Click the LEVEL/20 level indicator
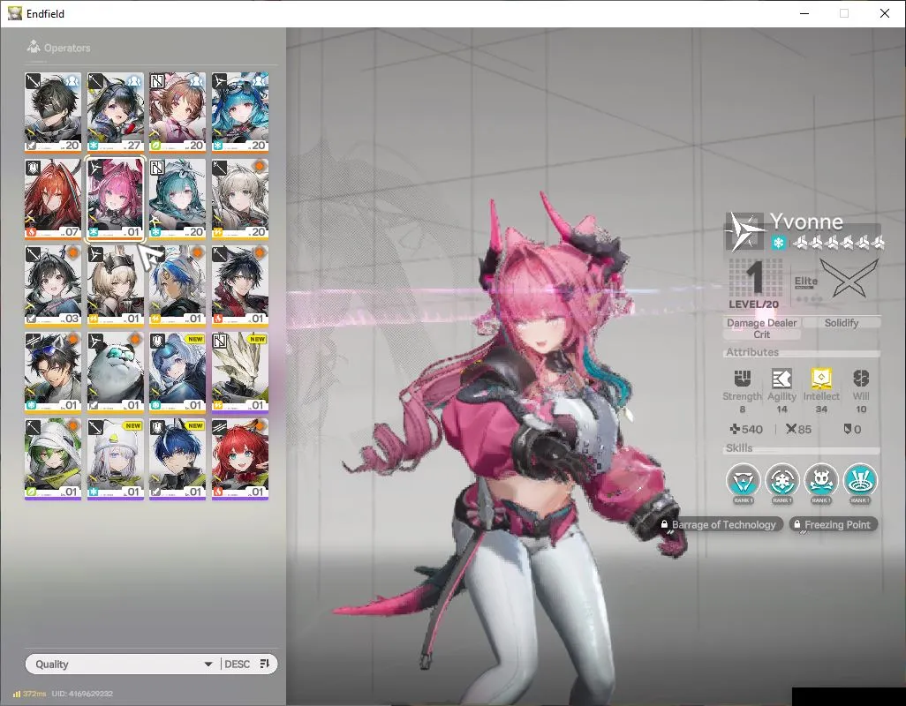This screenshot has height=706, width=906. point(753,304)
